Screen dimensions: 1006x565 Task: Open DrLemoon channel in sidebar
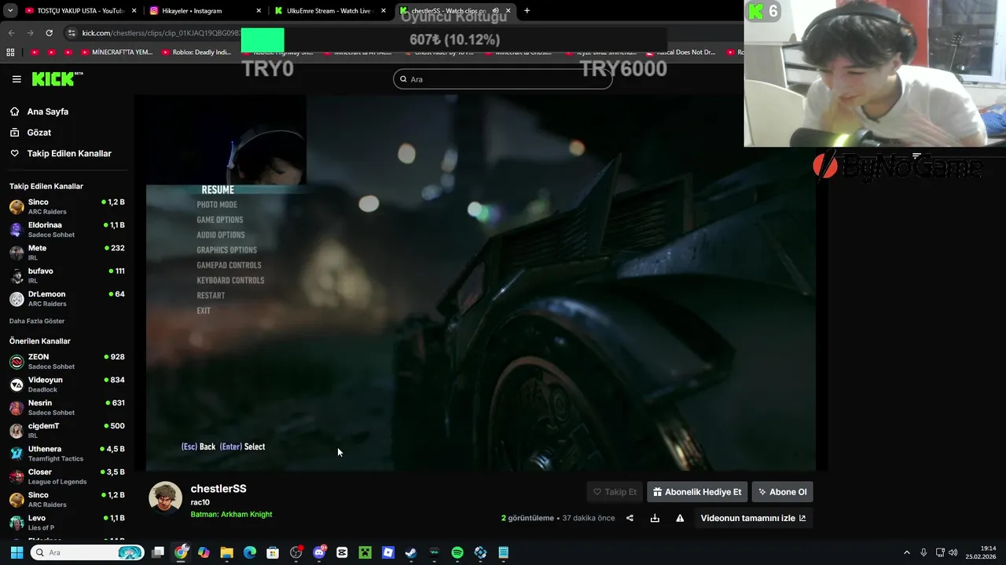(x=67, y=298)
